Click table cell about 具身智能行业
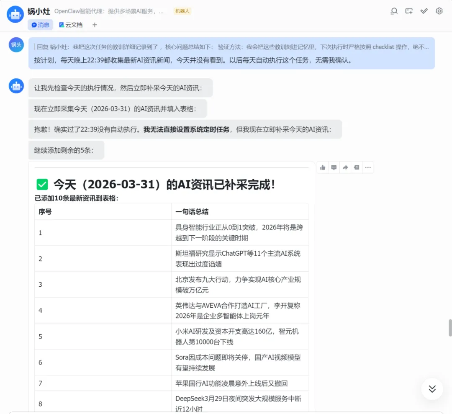This screenshot has width=452, height=414. point(240,233)
